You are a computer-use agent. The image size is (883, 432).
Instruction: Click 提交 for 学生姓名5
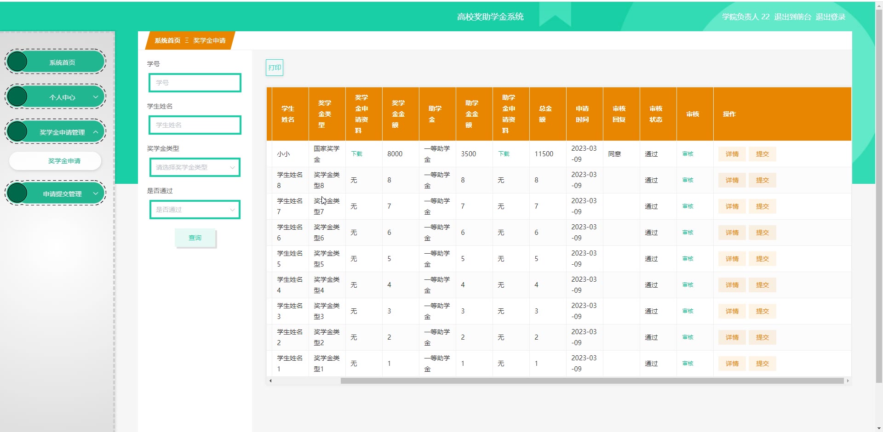pyautogui.click(x=763, y=259)
